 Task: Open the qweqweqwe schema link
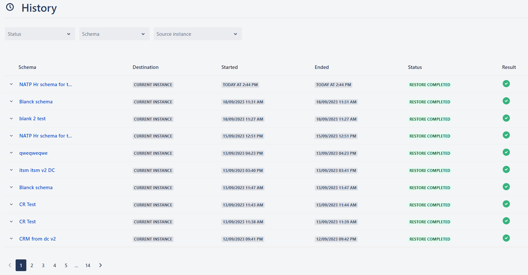pyautogui.click(x=33, y=153)
